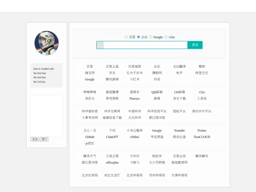Screen dimensions: 256x192
Task: Open the QQ邮箱 link
Action: [157, 92]
